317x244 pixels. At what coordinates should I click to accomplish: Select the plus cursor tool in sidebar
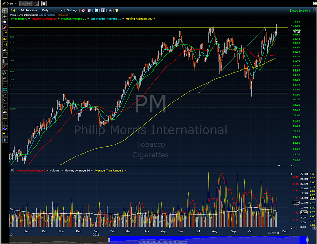[5, 16]
